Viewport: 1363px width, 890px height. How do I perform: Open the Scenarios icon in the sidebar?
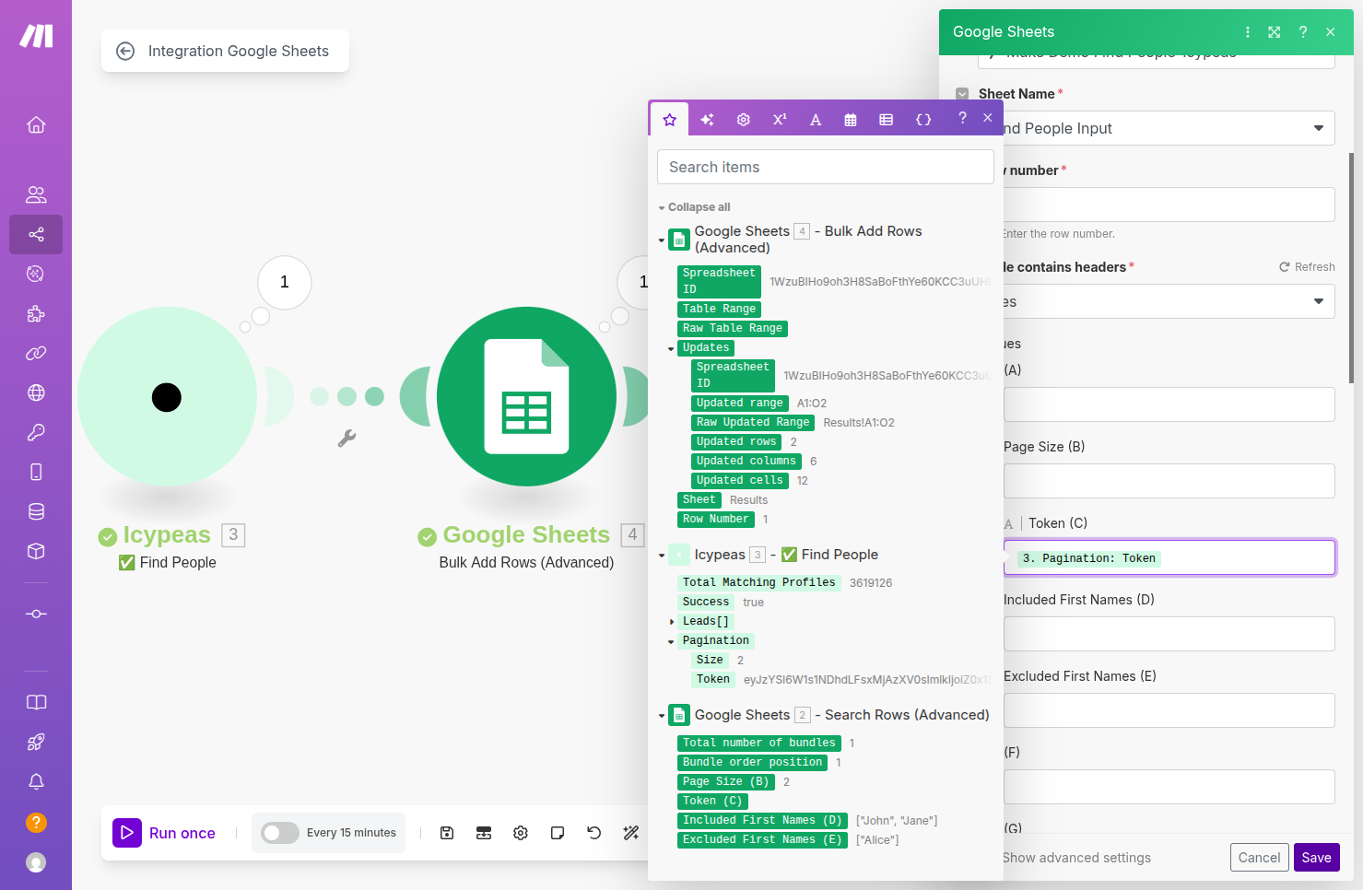36,234
